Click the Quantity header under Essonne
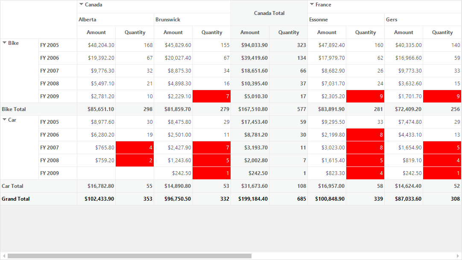462x260 pixels. pyautogui.click(x=366, y=32)
